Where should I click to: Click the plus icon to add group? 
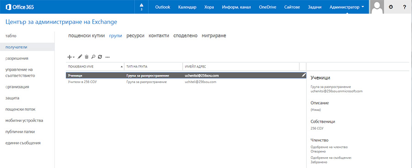(70, 57)
